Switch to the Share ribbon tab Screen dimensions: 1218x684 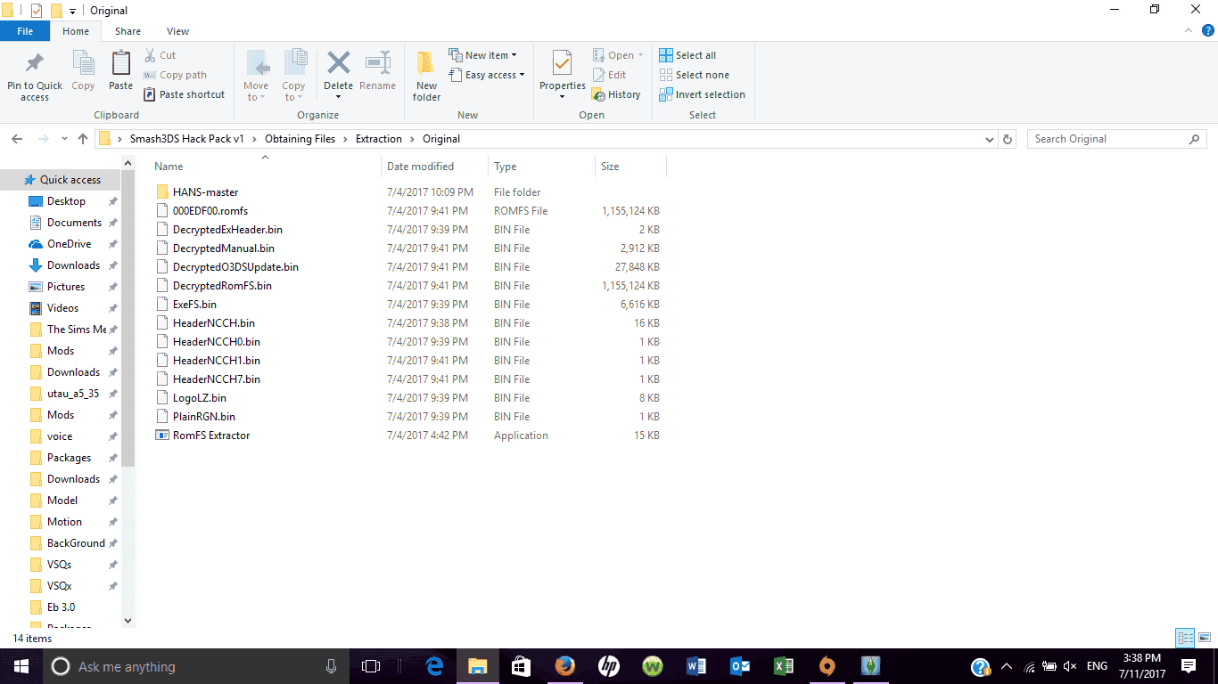pos(128,31)
